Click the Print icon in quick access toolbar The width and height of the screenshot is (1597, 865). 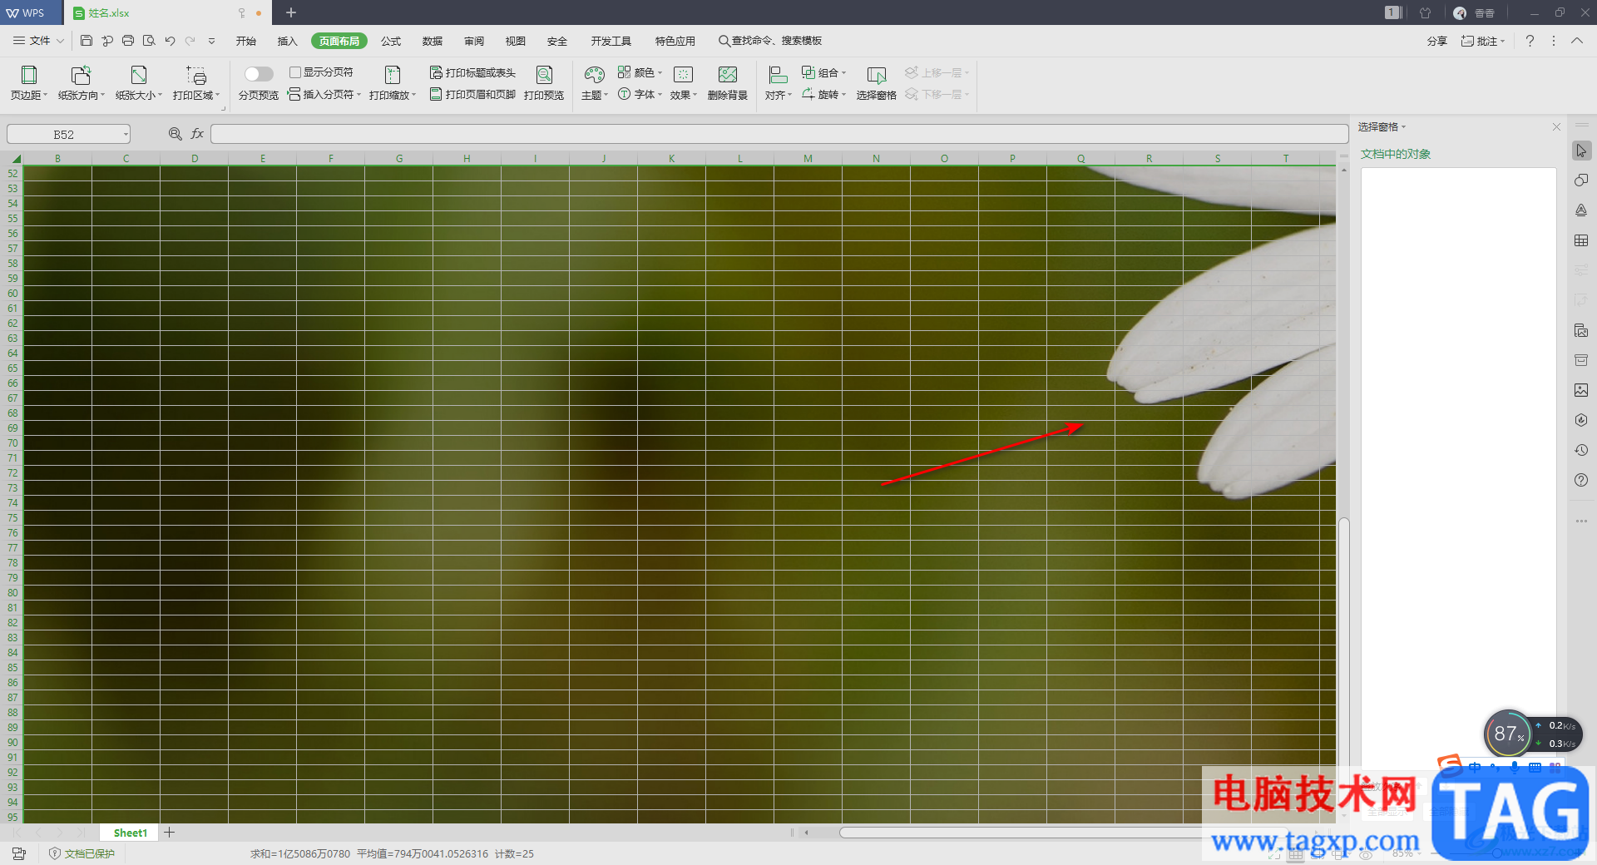(x=128, y=41)
